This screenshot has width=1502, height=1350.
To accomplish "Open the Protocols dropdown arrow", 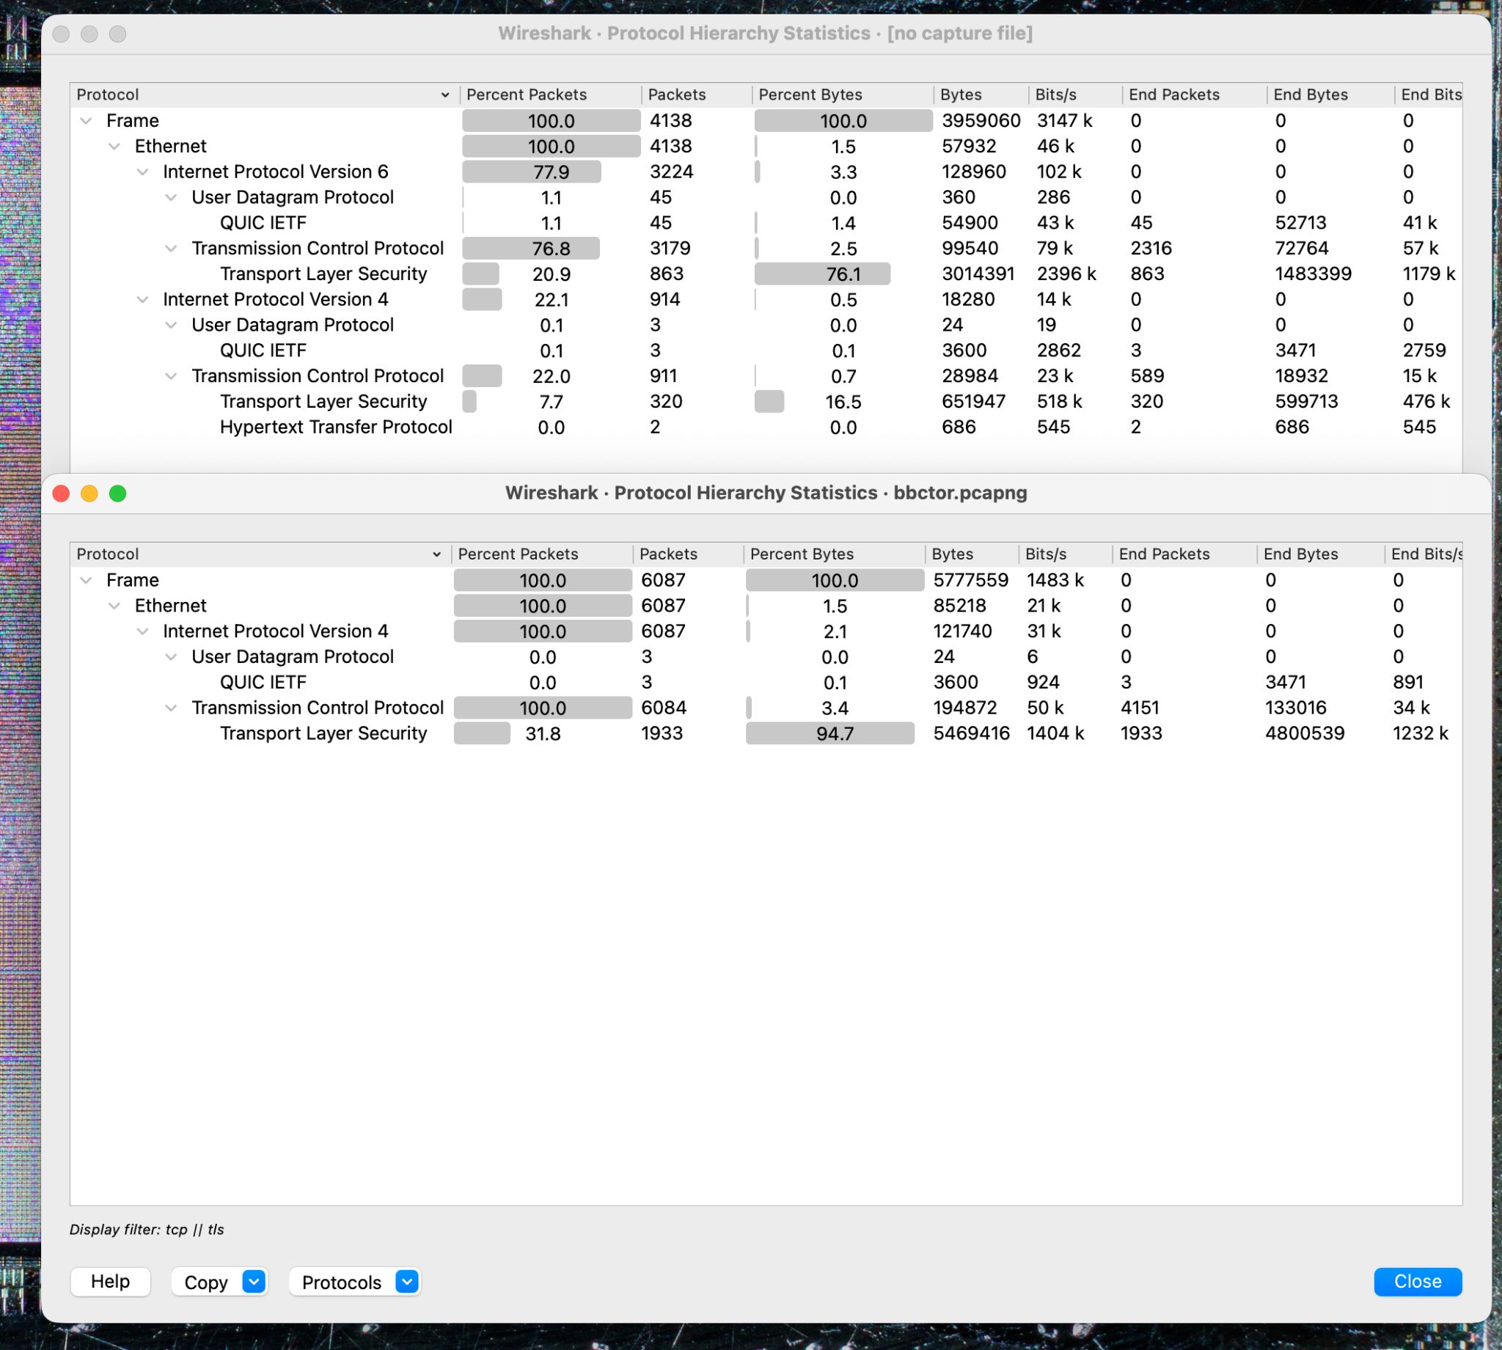I will [407, 1281].
